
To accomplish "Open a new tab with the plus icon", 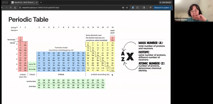I will [41, 2].
